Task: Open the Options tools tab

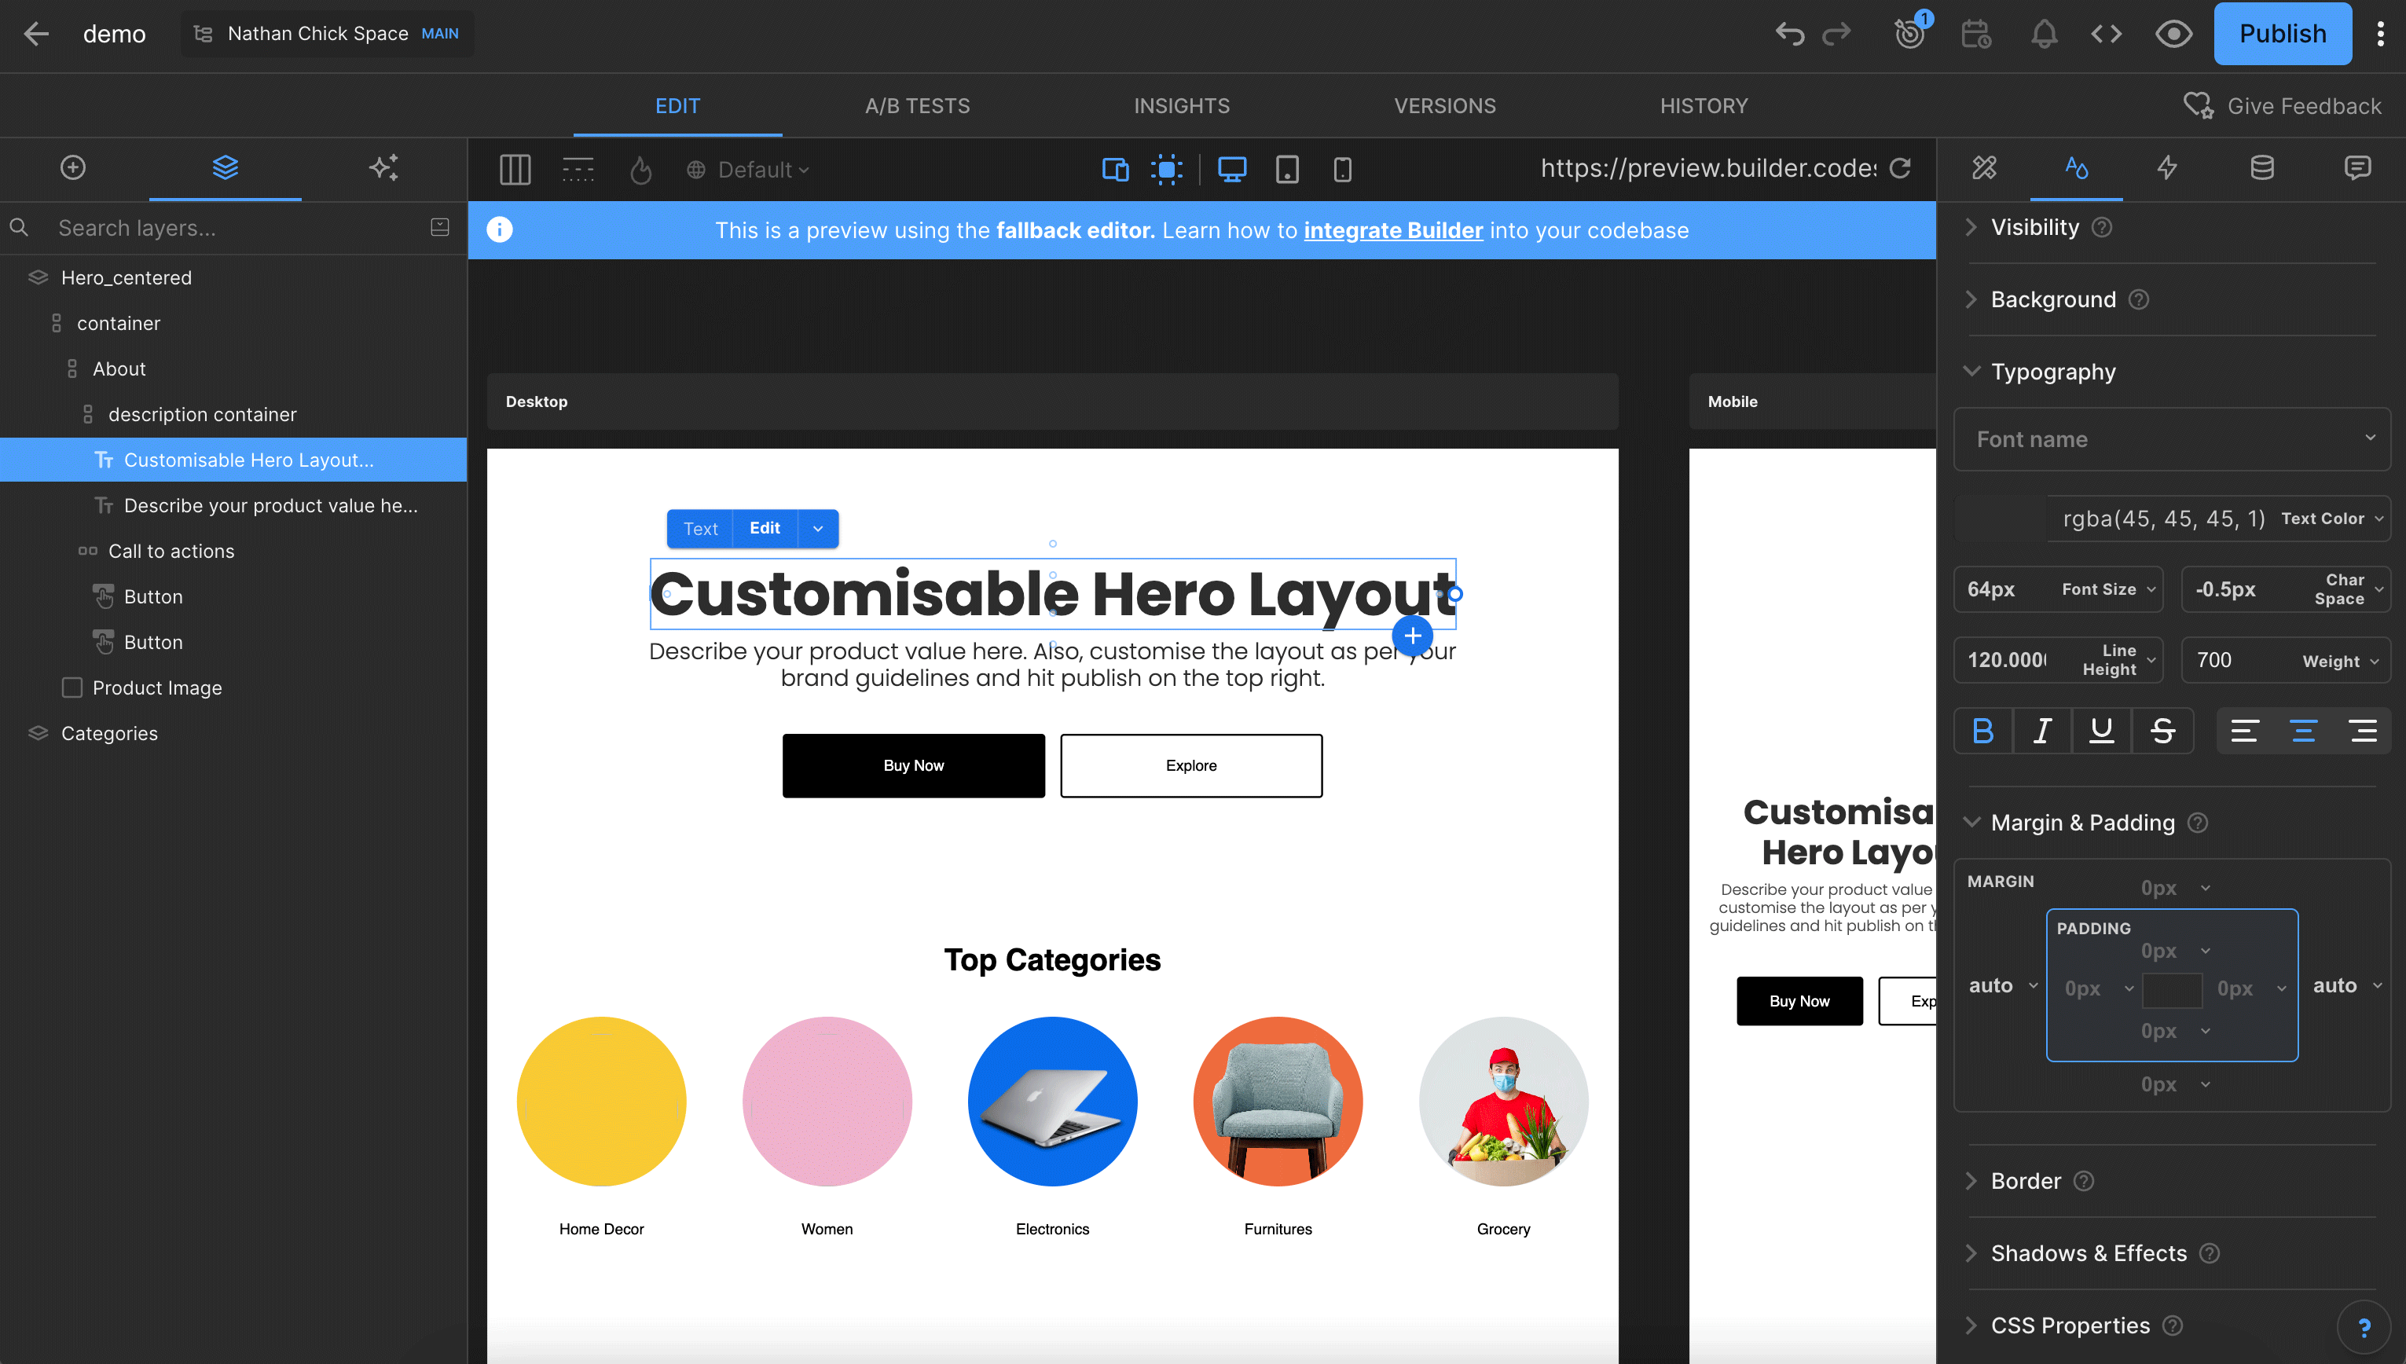Action: click(x=1985, y=167)
